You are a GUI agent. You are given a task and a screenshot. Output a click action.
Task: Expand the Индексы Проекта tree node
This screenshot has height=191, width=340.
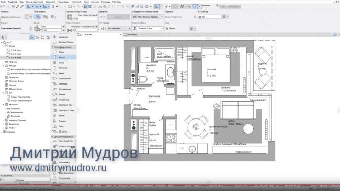pyautogui.click(x=3, y=120)
